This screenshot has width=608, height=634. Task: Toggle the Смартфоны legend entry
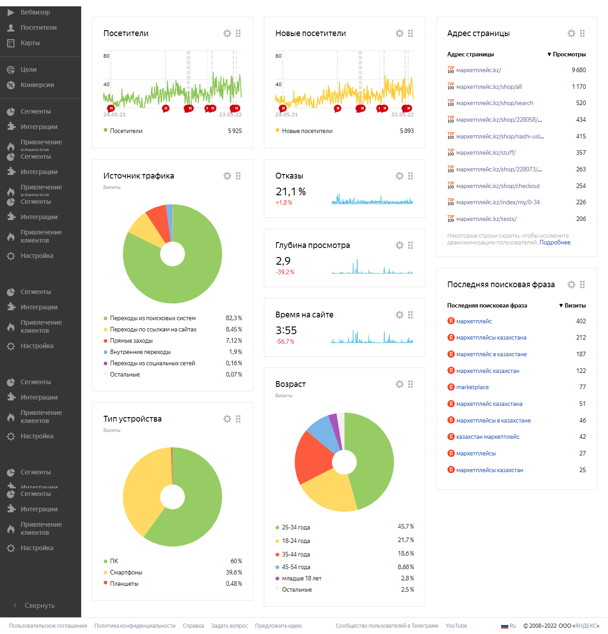coord(126,572)
